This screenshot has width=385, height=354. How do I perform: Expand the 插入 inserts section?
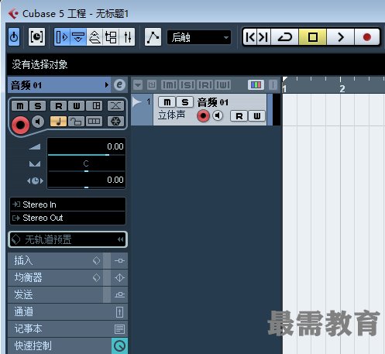pyautogui.click(x=55, y=260)
